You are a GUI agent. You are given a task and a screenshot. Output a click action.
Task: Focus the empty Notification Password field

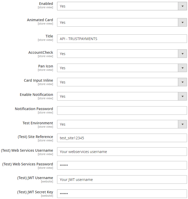click(122, 111)
